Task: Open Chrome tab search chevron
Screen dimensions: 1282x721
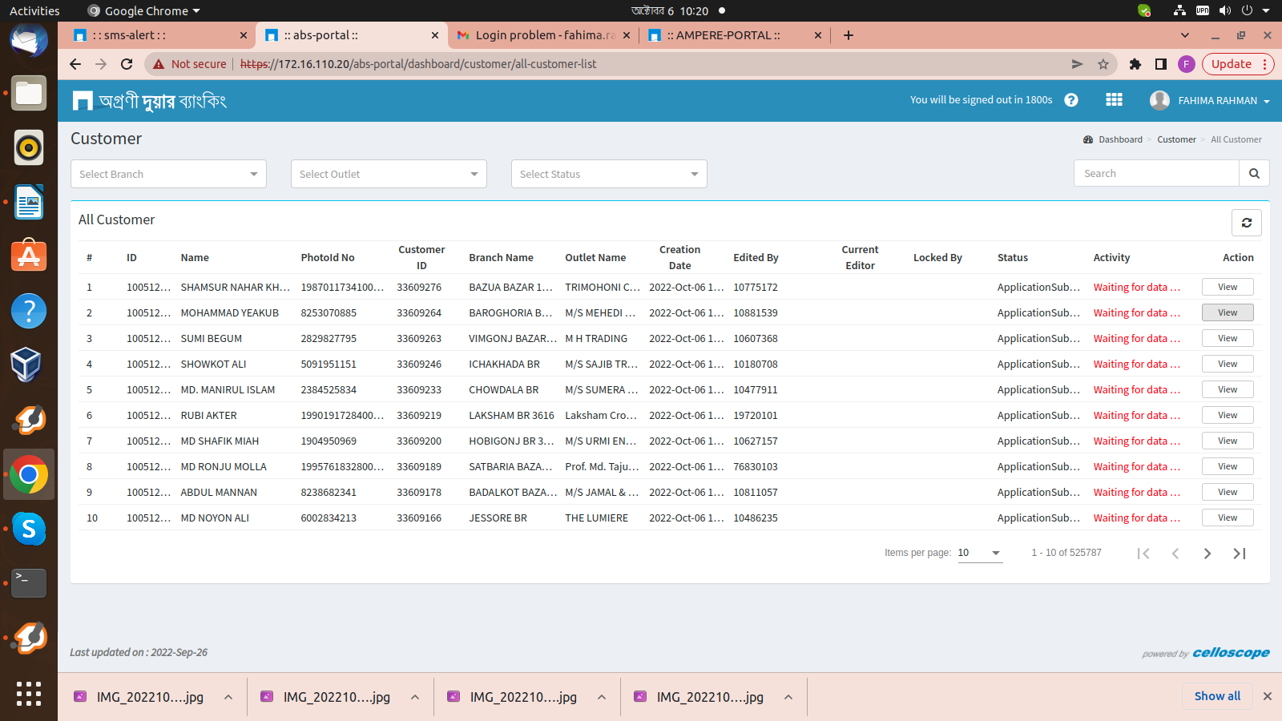Action: tap(1185, 35)
